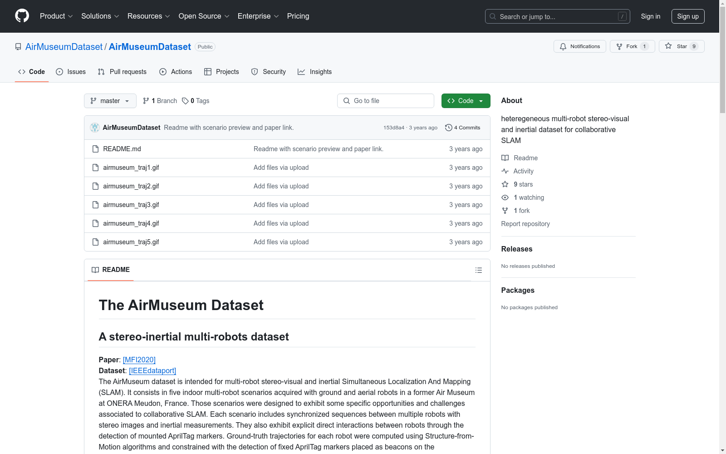
Task: Click the Releases heading link
Action: tap(517, 249)
